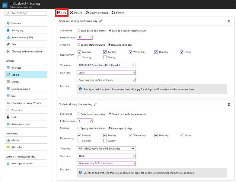Click the Start time field showing 18:00
Image resolution: width=236 pixels, height=182 pixels.
pos(106,156)
